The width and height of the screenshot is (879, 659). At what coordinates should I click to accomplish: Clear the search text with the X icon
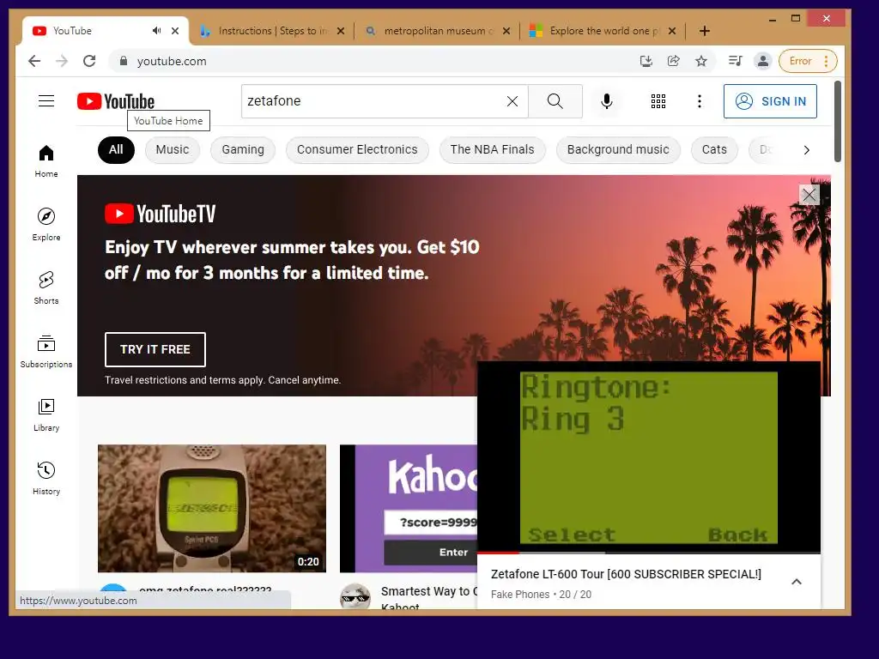pyautogui.click(x=512, y=101)
